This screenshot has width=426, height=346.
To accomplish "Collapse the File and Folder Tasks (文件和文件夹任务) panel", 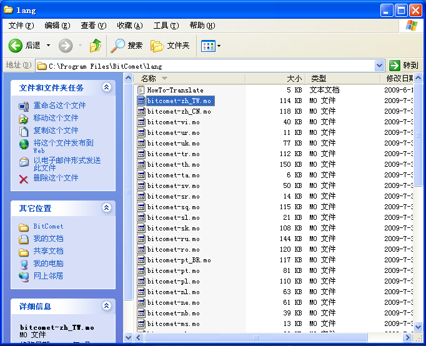I will tap(106, 87).
